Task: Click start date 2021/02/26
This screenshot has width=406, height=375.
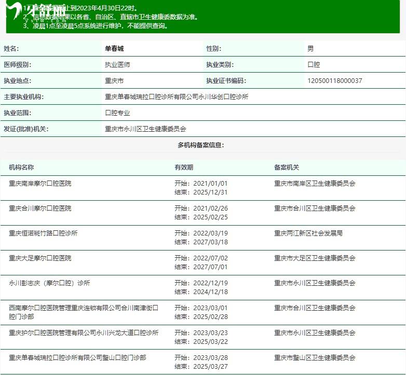Action: click(210, 208)
